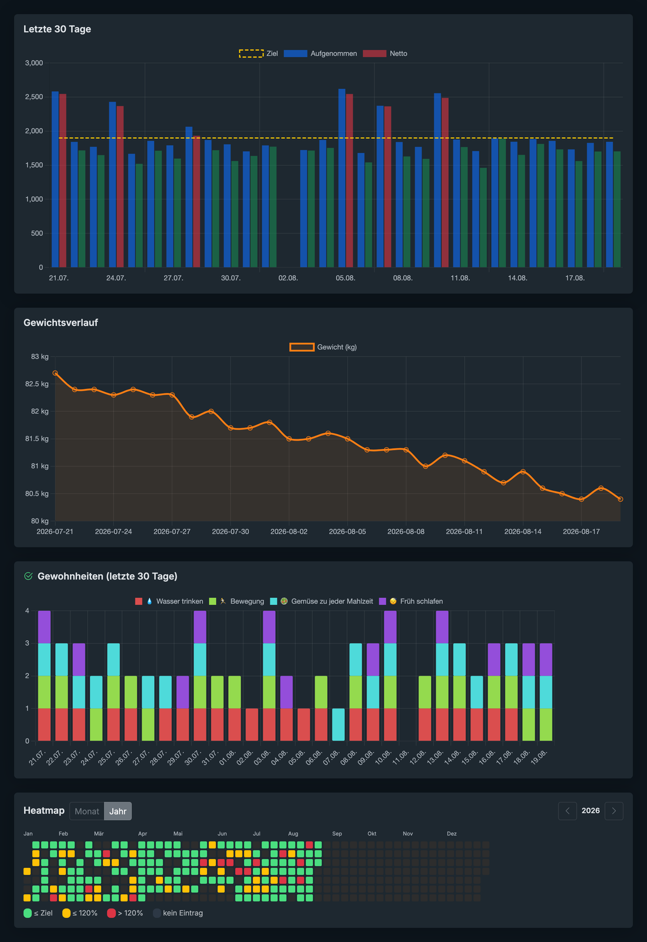The image size is (647, 942).
Task: Click the 'Letzte 30 Tage' heading
Action: pyautogui.click(x=57, y=29)
